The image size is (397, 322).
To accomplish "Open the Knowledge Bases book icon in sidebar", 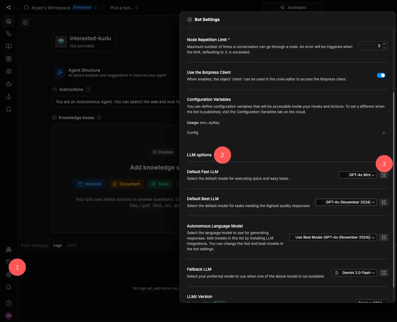I will [x=9, y=46].
